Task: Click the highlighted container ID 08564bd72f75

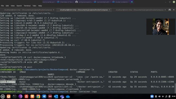Action: [x=8, y=82]
